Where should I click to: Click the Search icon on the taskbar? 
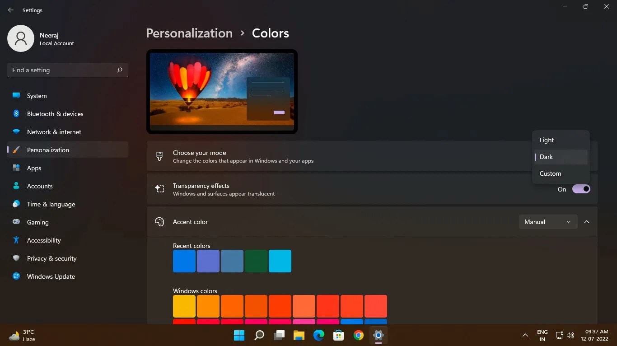[259, 335]
